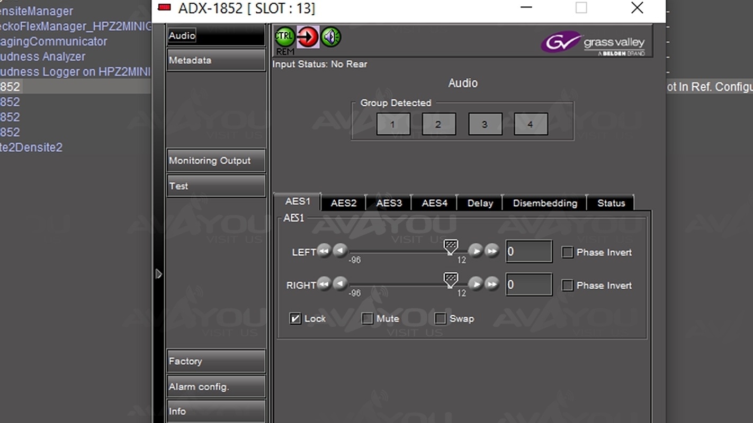
Task: Click the LEFT gain value input field
Action: click(528, 252)
